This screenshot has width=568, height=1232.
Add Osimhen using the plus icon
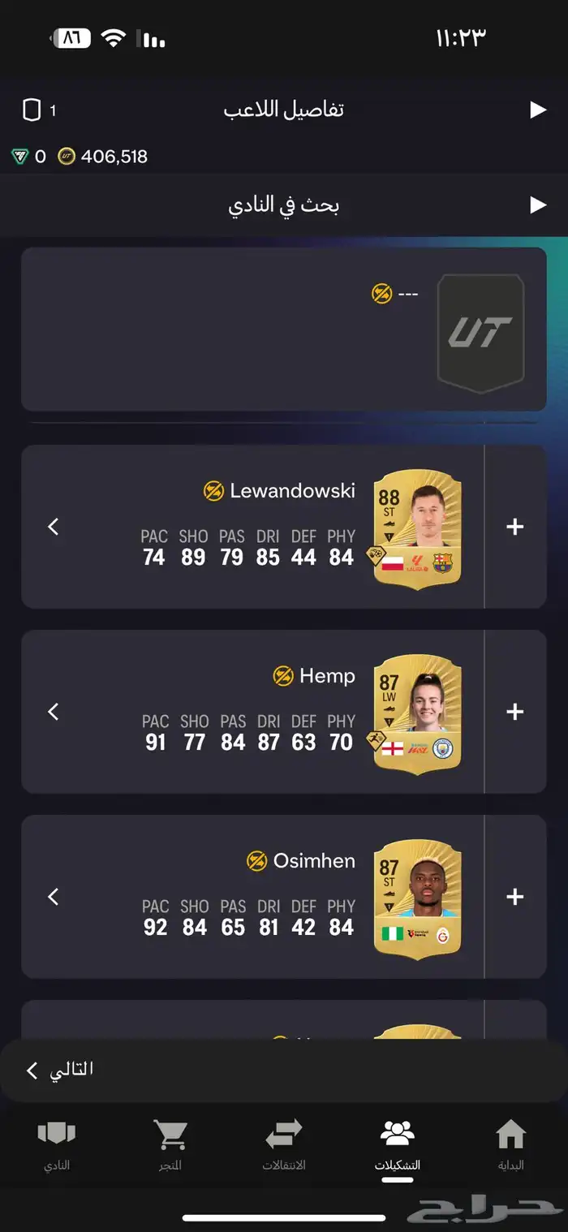click(x=514, y=897)
